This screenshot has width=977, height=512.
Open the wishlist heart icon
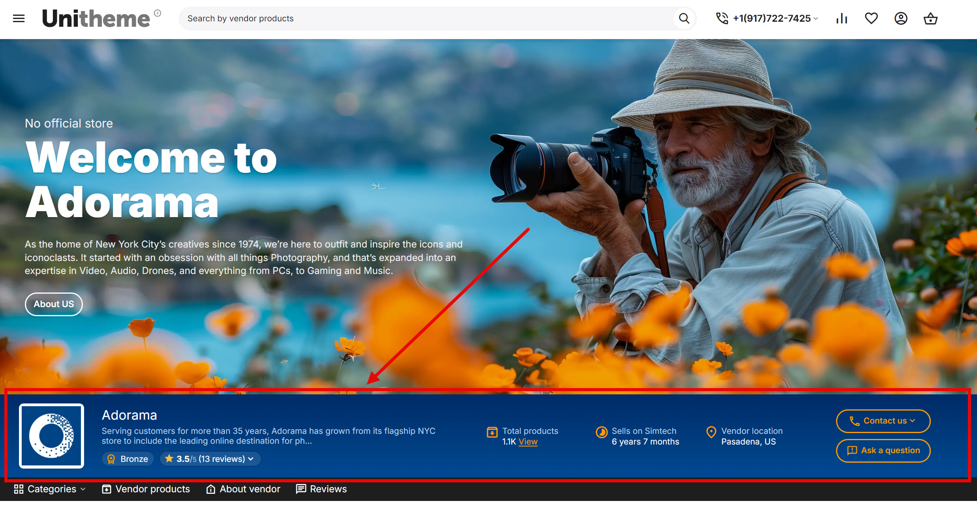click(x=871, y=18)
